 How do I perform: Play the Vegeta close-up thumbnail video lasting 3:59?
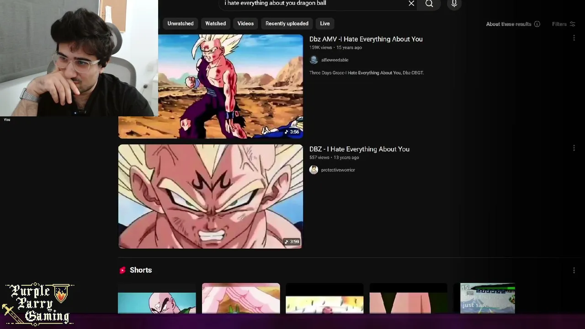click(211, 196)
